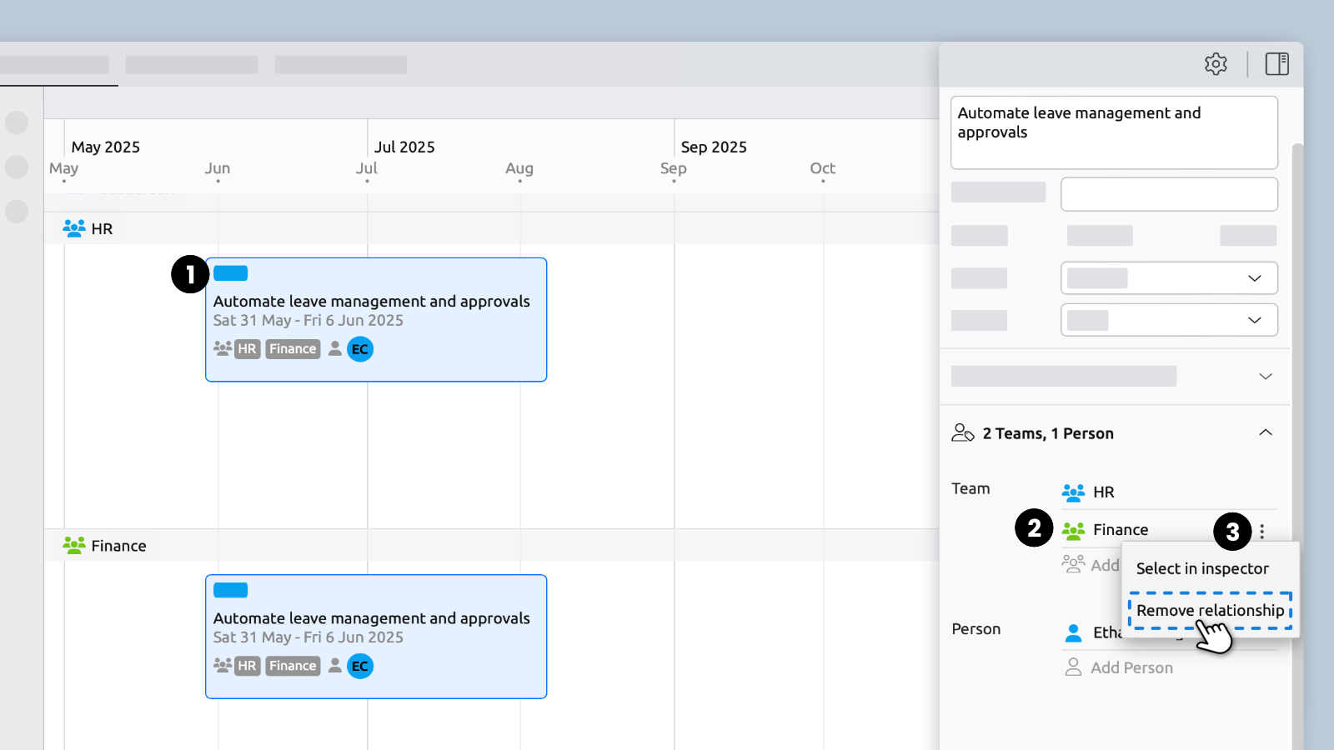Screen dimensions: 1334x750
Task: Collapse the 2 Teams, 1 Person section
Action: tap(1265, 432)
